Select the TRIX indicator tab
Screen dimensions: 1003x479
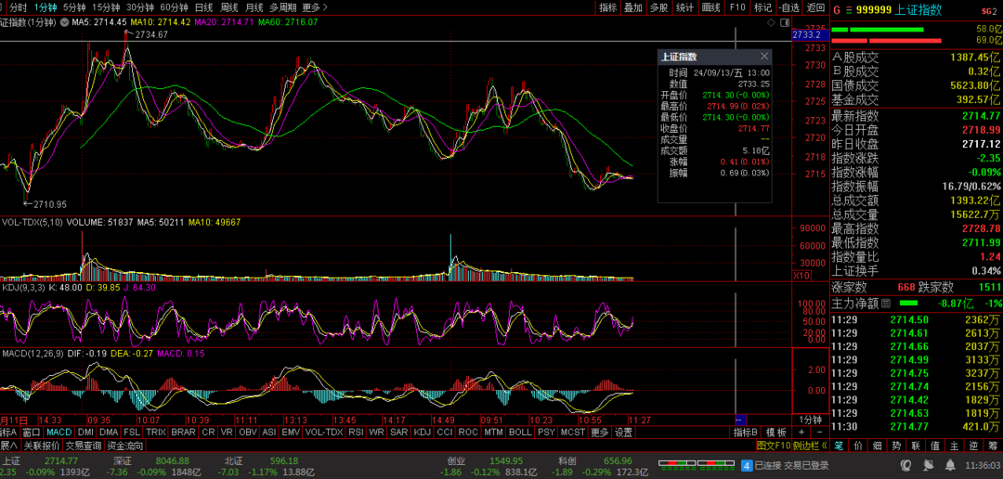click(x=155, y=433)
